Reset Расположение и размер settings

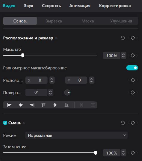[x=123, y=38]
